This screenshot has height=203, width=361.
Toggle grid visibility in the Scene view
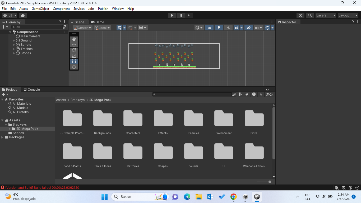coord(120,27)
